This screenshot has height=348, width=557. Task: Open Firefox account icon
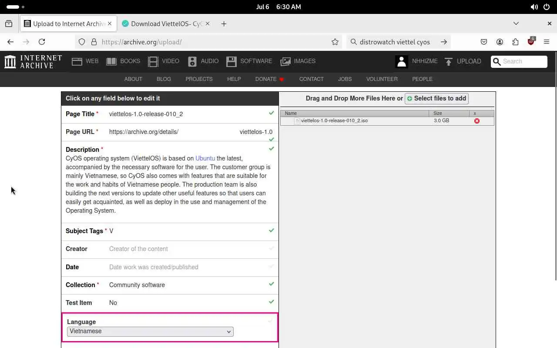500,42
